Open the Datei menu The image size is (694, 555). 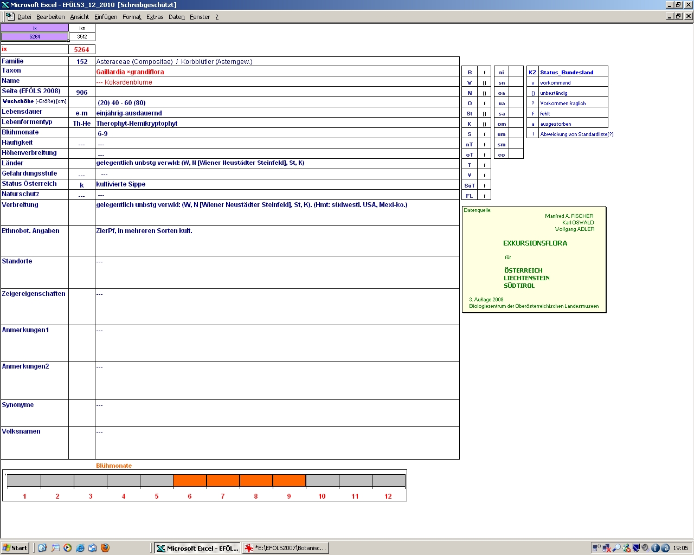click(x=24, y=17)
